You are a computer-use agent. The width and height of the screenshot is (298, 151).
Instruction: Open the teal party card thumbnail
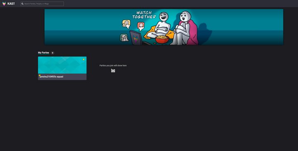pos(62,65)
